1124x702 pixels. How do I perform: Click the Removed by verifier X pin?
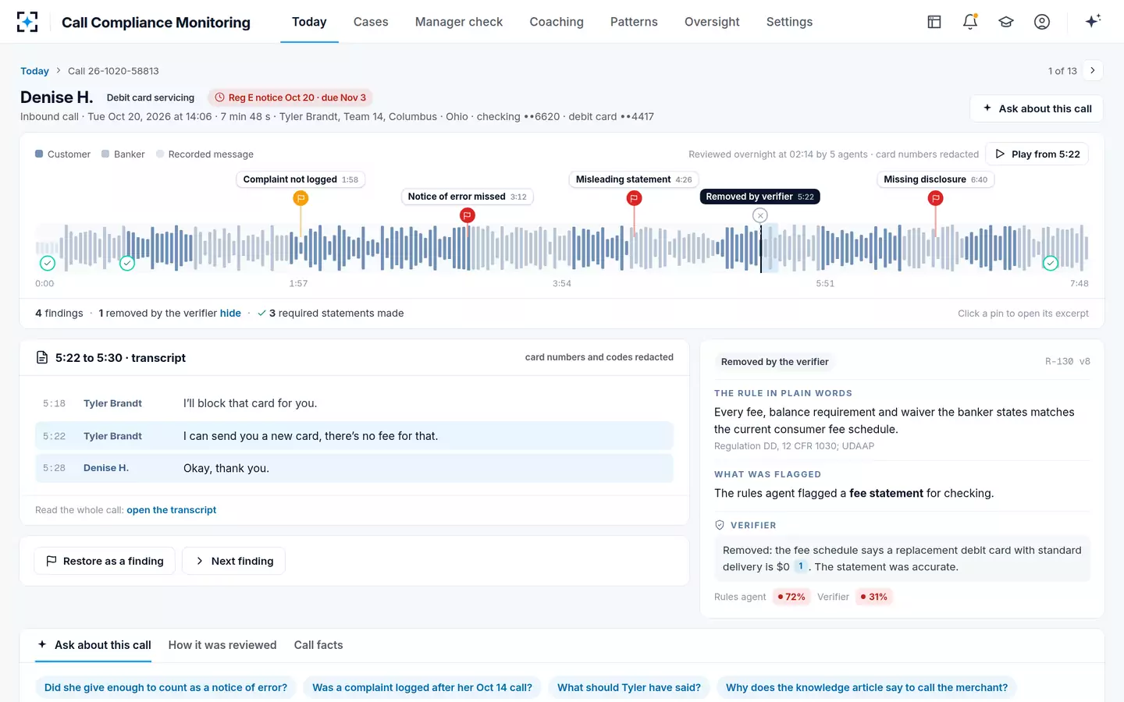pos(760,215)
